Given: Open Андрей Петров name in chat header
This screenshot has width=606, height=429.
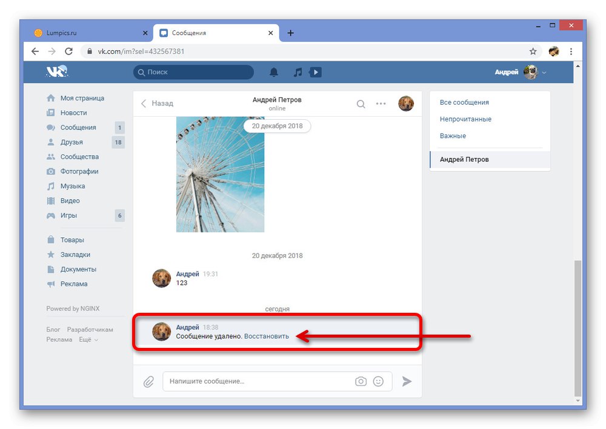Looking at the screenshot, I should tap(277, 99).
